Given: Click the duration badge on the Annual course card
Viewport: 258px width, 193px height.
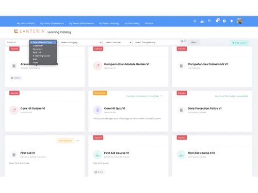Looking at the screenshot, I should pyautogui.click(x=15, y=78).
